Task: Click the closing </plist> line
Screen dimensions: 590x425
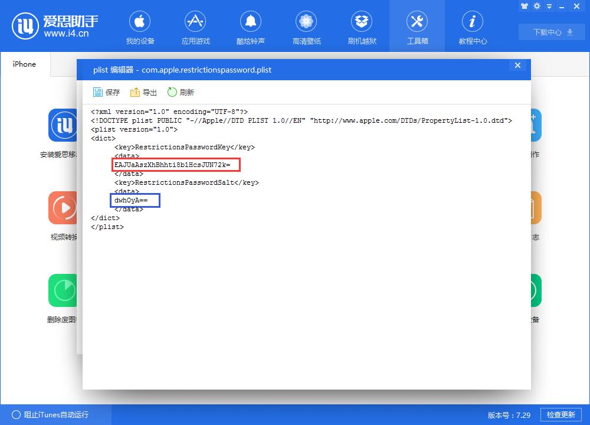Action: [107, 227]
